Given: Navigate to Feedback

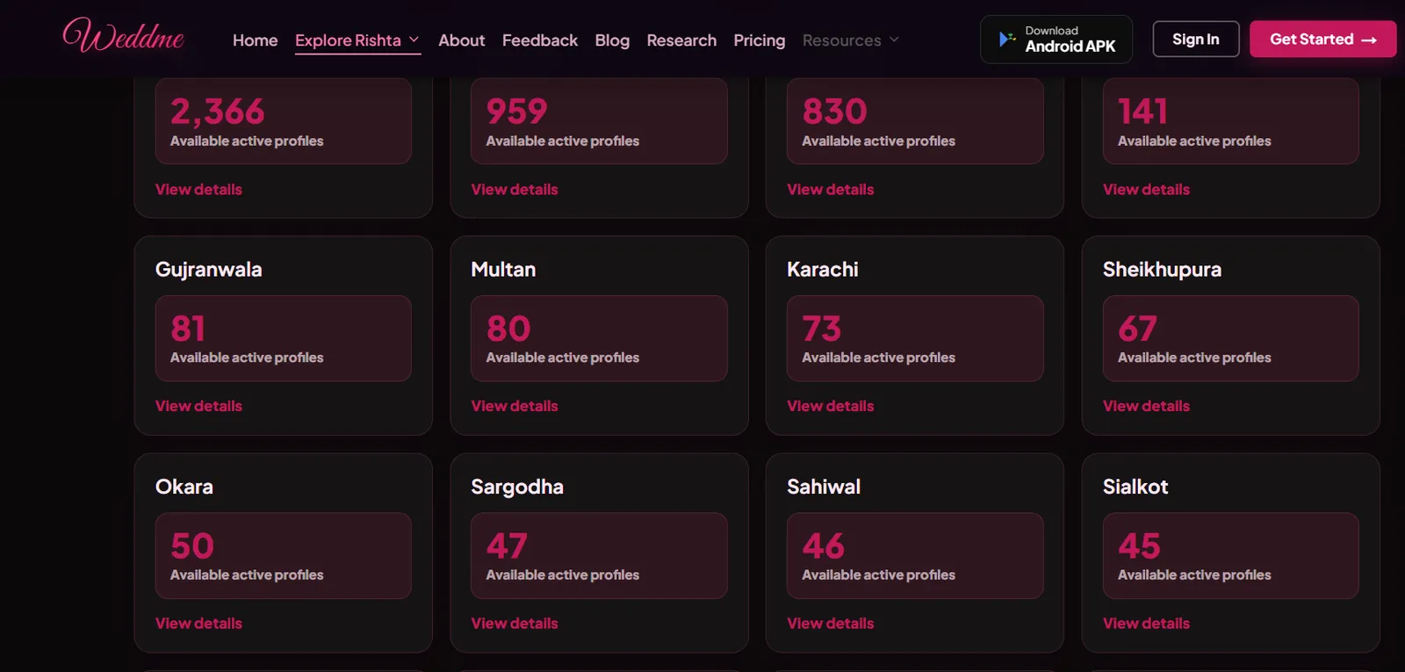Looking at the screenshot, I should tap(540, 40).
